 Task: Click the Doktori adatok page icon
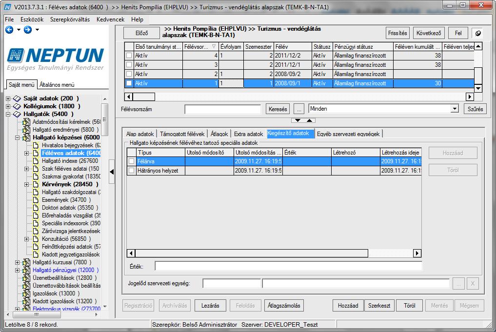(x=36, y=208)
